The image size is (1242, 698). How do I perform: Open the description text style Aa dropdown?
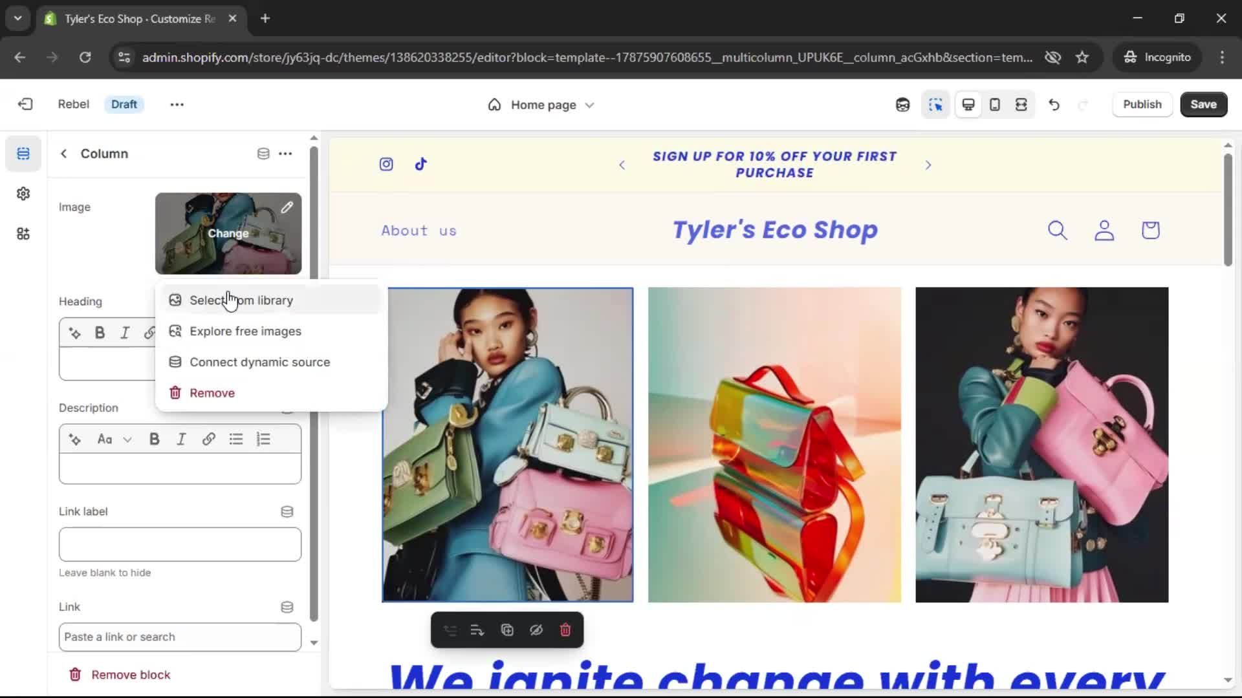pos(114,439)
